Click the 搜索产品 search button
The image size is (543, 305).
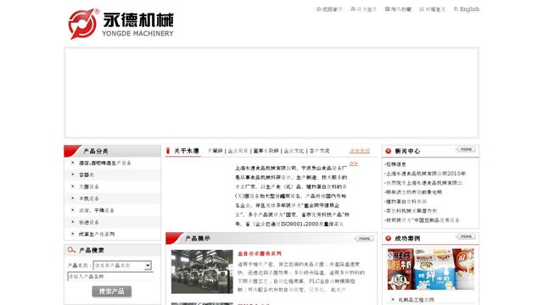pyautogui.click(x=111, y=291)
